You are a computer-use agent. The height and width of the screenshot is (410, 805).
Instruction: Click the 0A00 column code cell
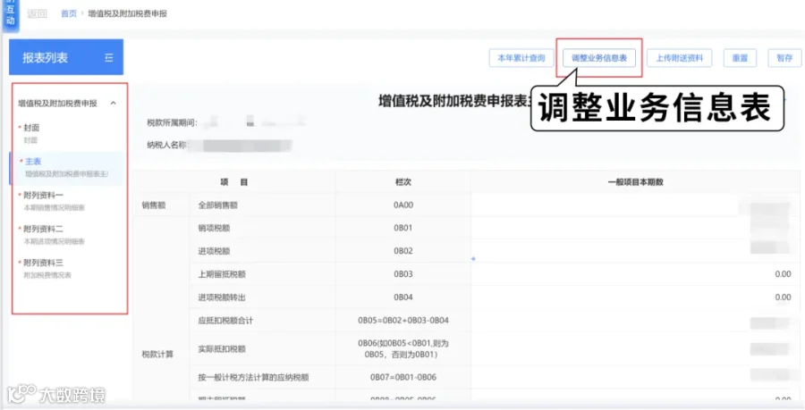[403, 205]
